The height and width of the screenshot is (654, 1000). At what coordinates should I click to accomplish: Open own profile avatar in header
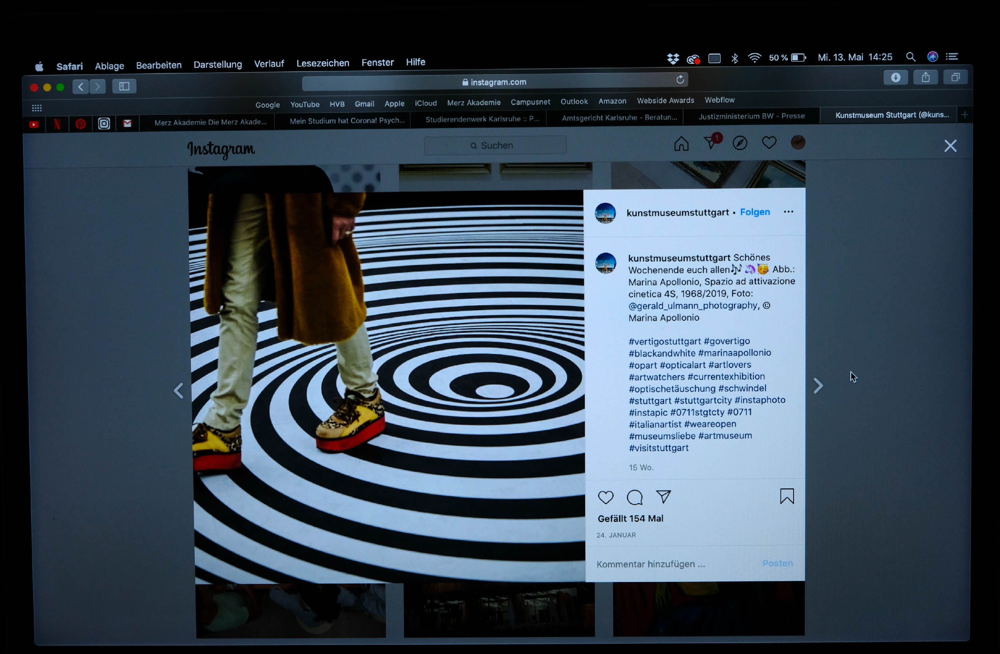click(x=798, y=143)
